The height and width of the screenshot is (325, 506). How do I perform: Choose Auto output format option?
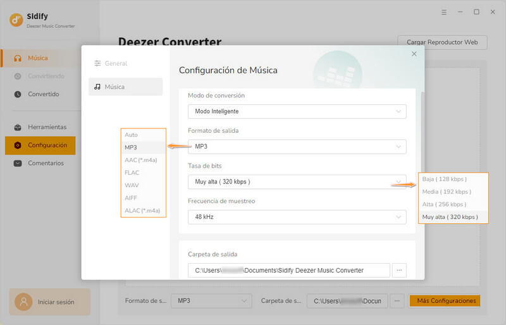[x=144, y=135]
